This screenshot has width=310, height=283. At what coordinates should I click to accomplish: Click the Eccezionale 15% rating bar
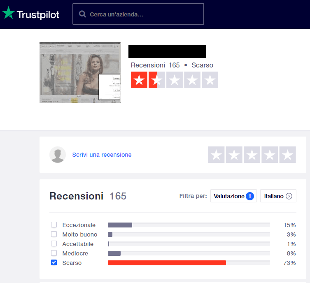click(120, 225)
